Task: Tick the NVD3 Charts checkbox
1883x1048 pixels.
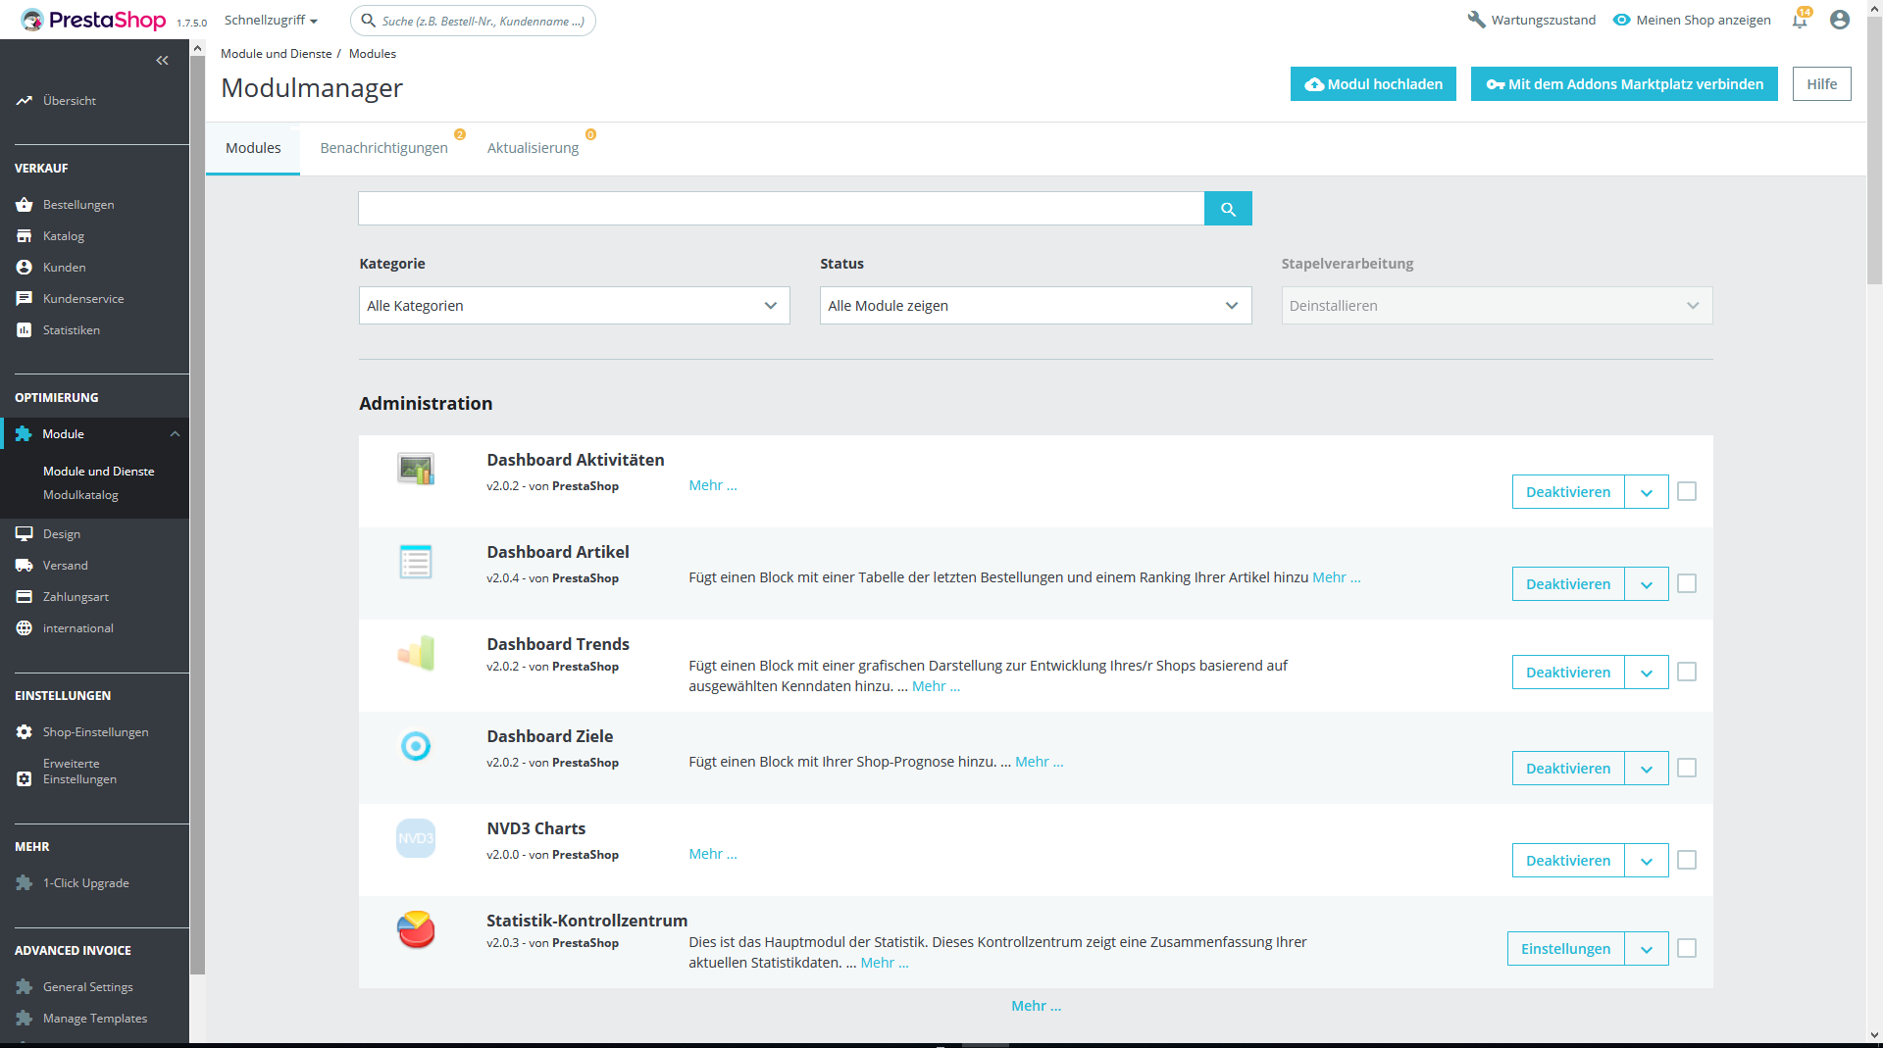Action: click(1687, 860)
